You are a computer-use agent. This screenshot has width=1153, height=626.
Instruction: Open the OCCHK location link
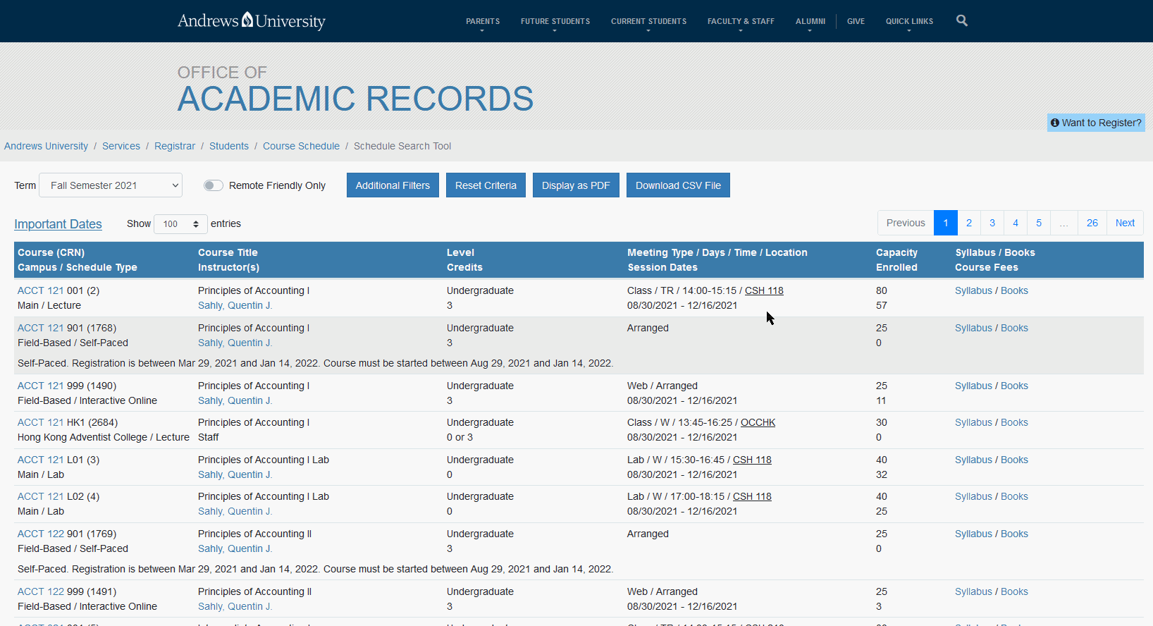point(758,422)
